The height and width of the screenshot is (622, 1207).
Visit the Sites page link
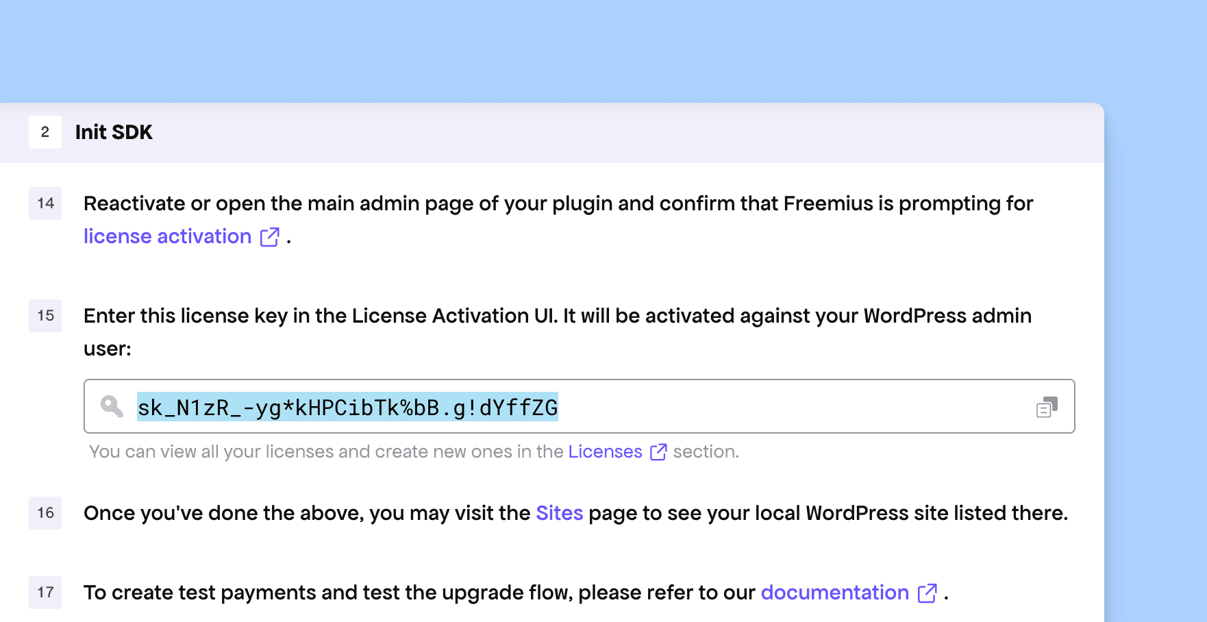click(559, 513)
